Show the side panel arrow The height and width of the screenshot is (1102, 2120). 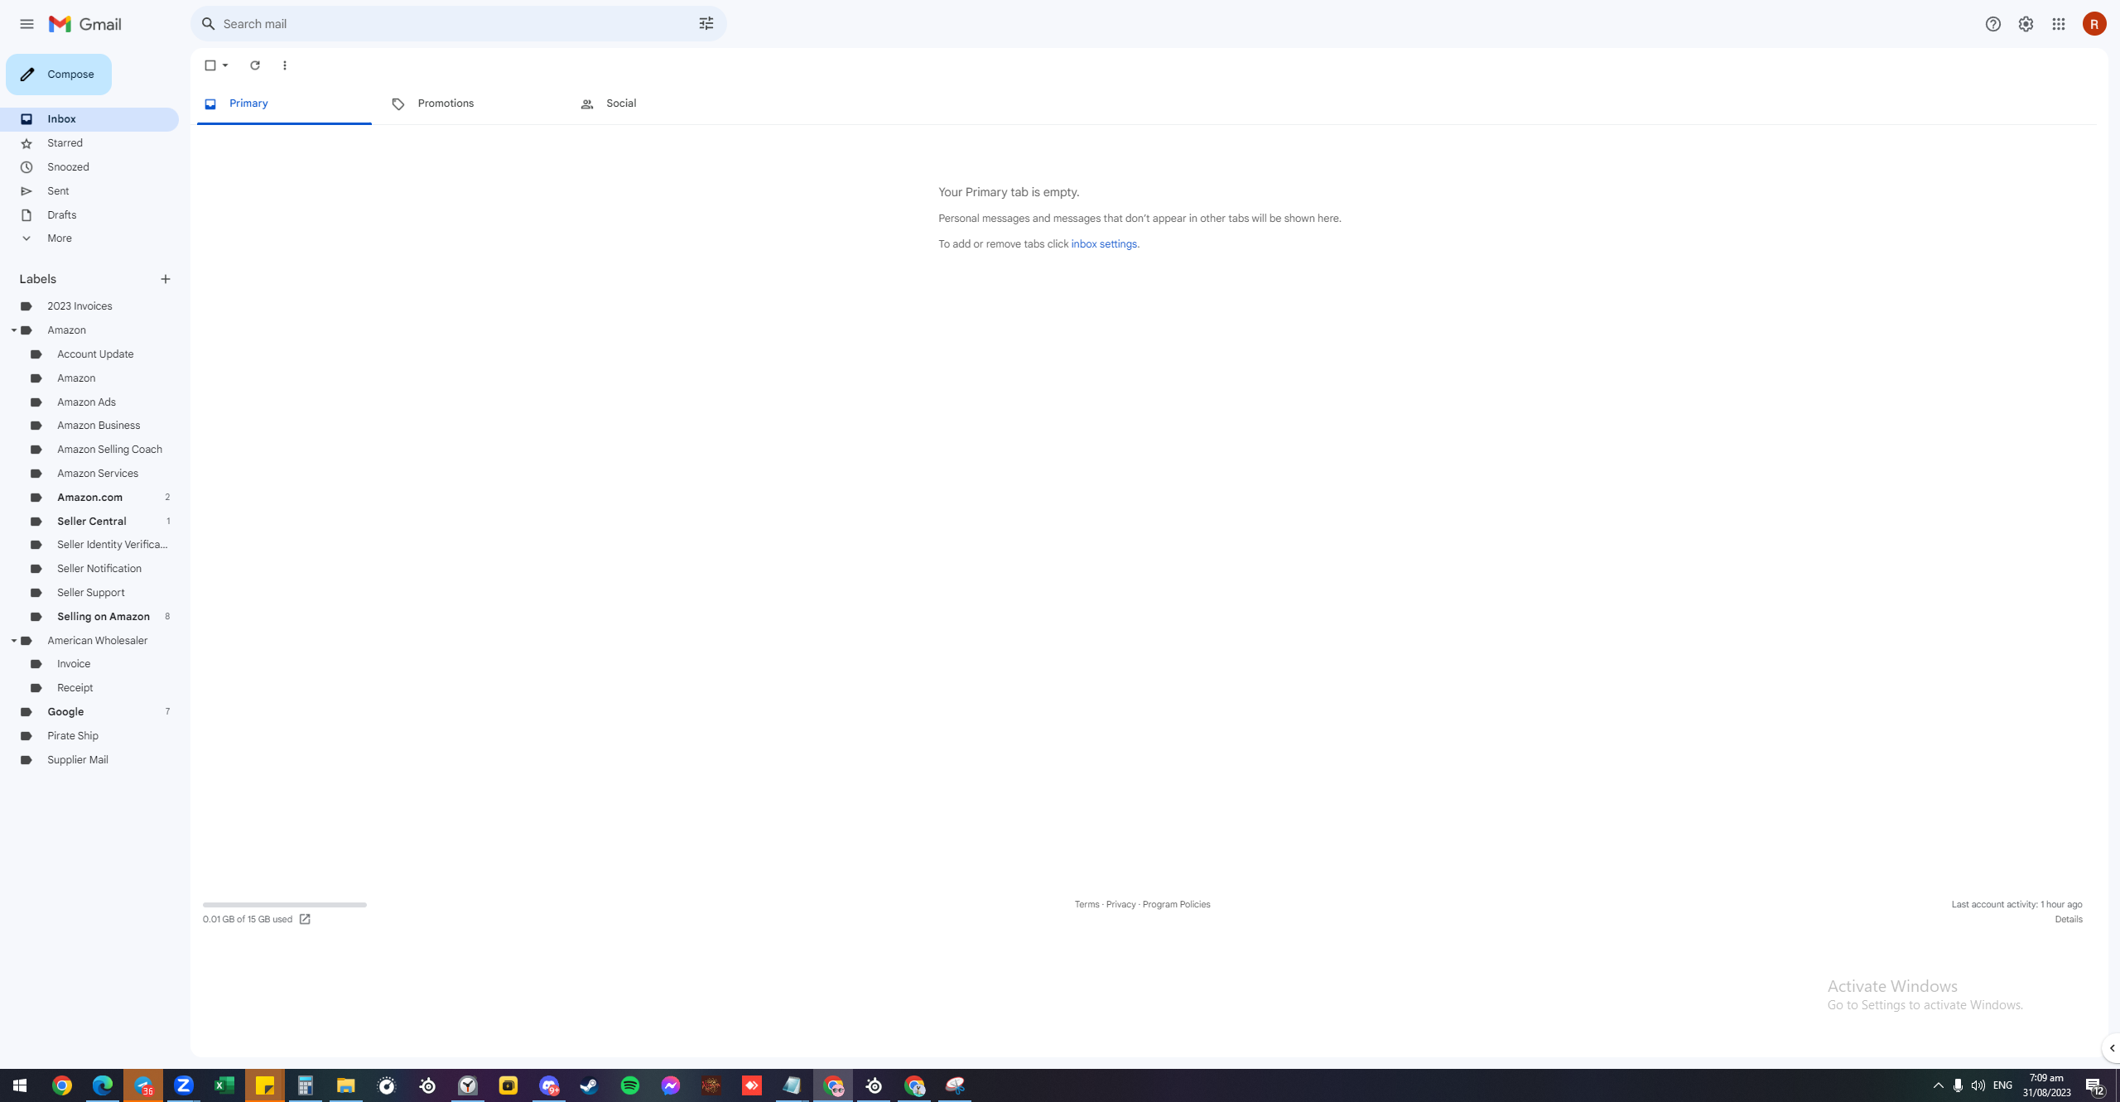tap(2112, 1048)
